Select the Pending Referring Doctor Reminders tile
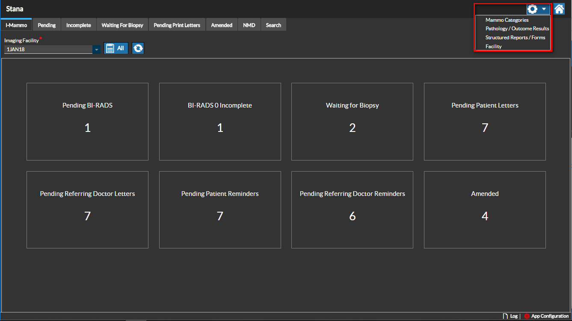The image size is (572, 321). coord(352,210)
